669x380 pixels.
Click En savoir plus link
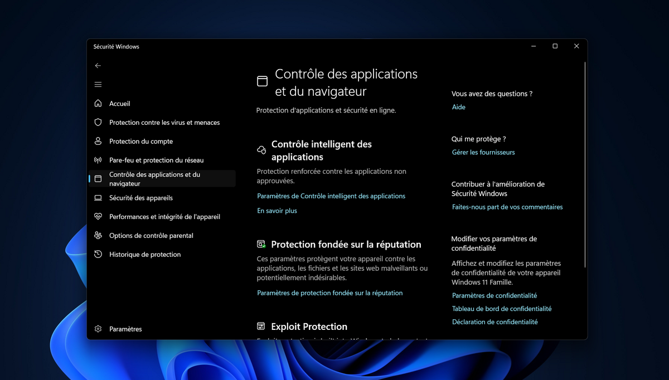pos(277,210)
